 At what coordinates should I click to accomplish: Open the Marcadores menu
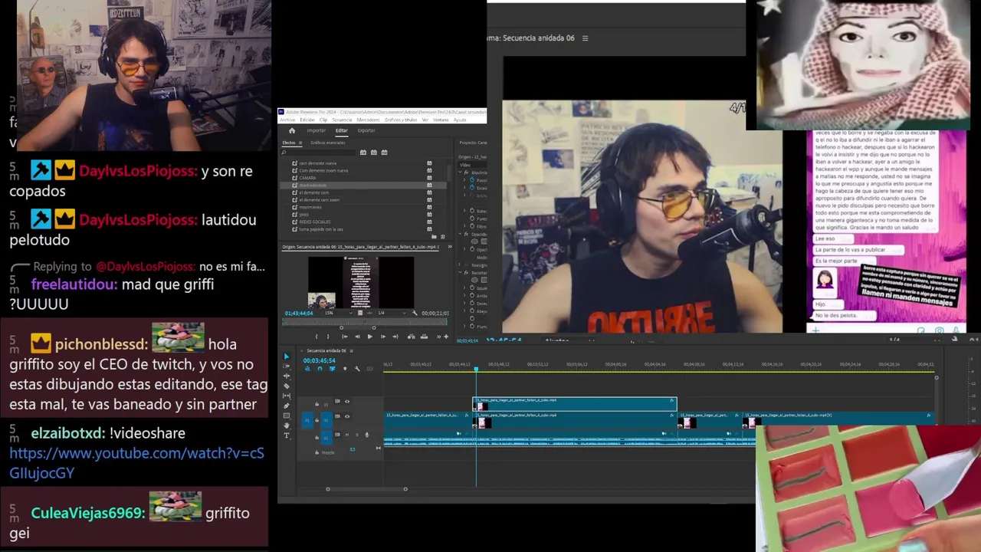[368, 120]
